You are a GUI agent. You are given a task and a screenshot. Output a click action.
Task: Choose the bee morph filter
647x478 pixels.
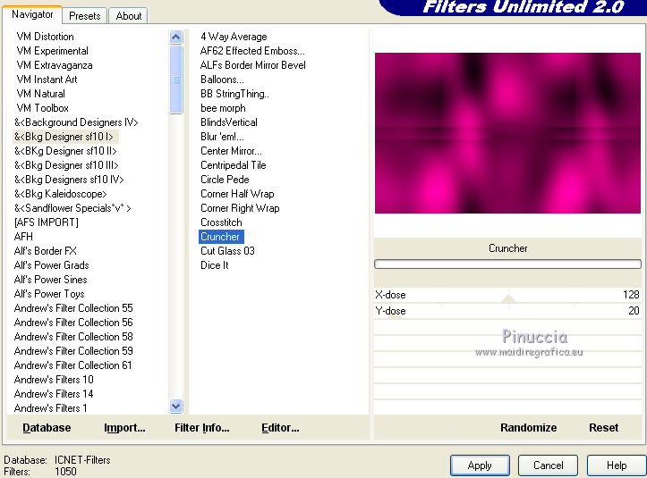coord(223,108)
